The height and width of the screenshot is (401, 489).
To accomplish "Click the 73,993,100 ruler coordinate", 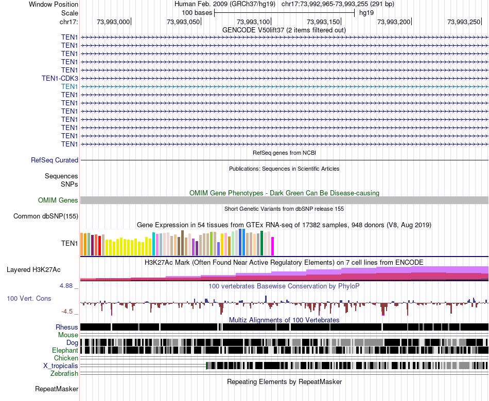I will click(253, 22).
